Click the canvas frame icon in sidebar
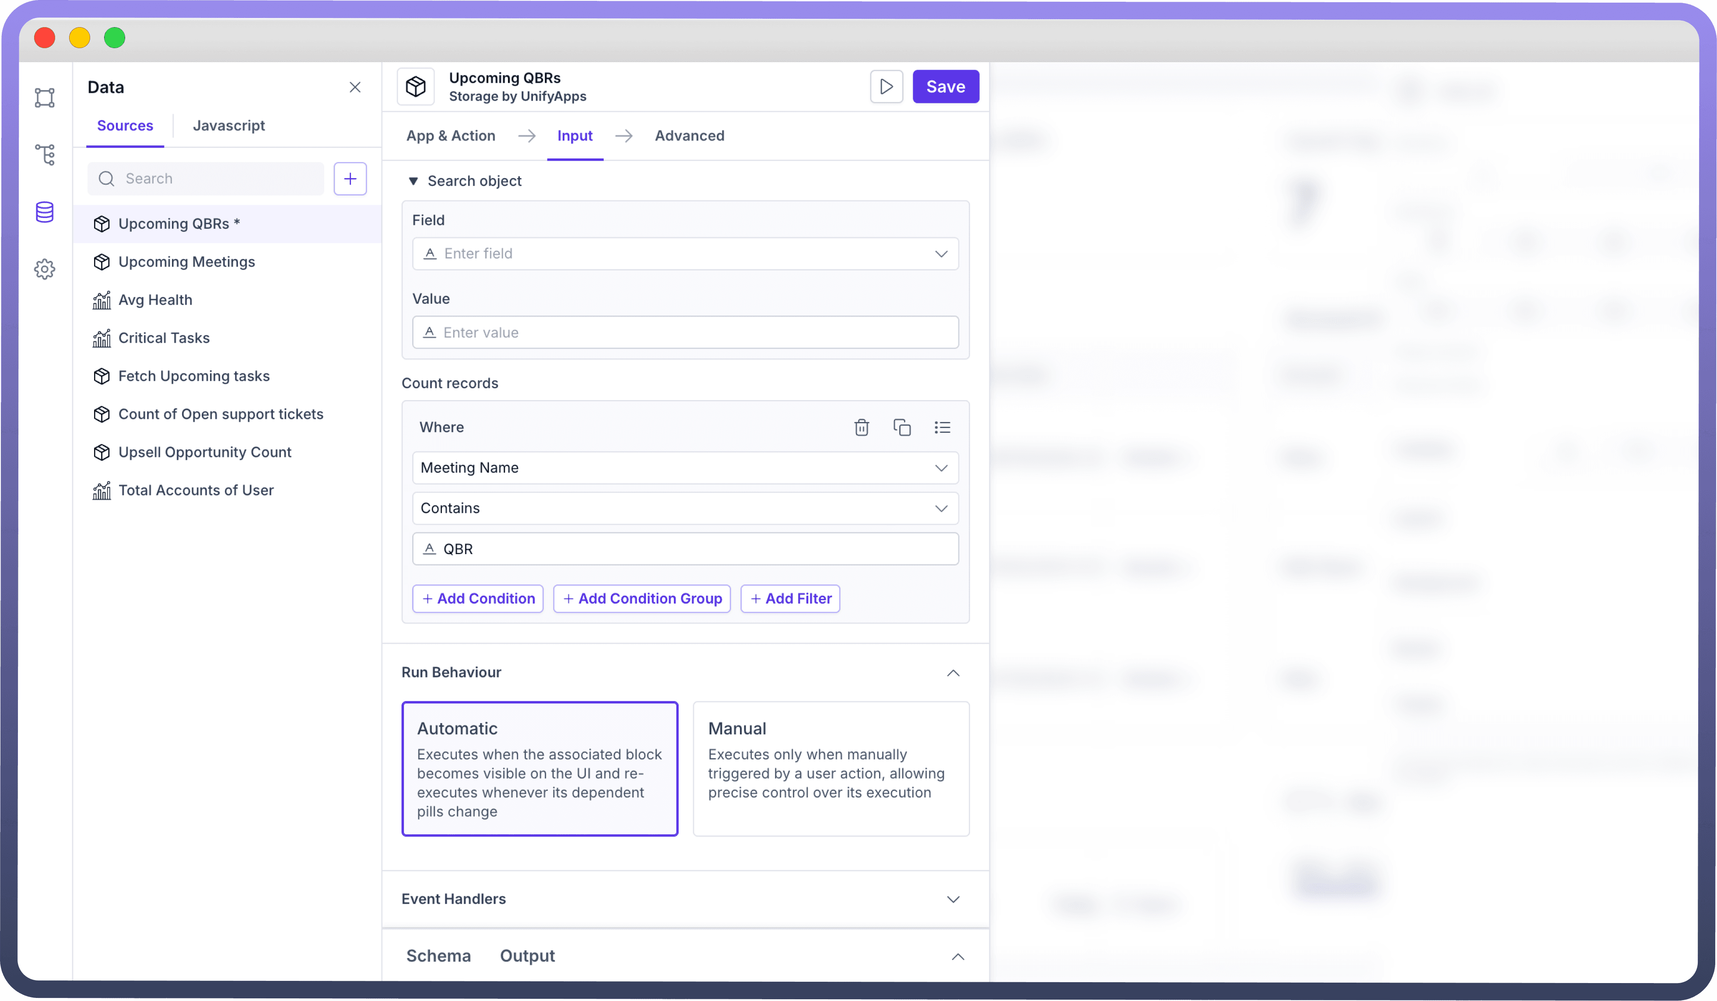The image size is (1717, 1001). coord(44,98)
